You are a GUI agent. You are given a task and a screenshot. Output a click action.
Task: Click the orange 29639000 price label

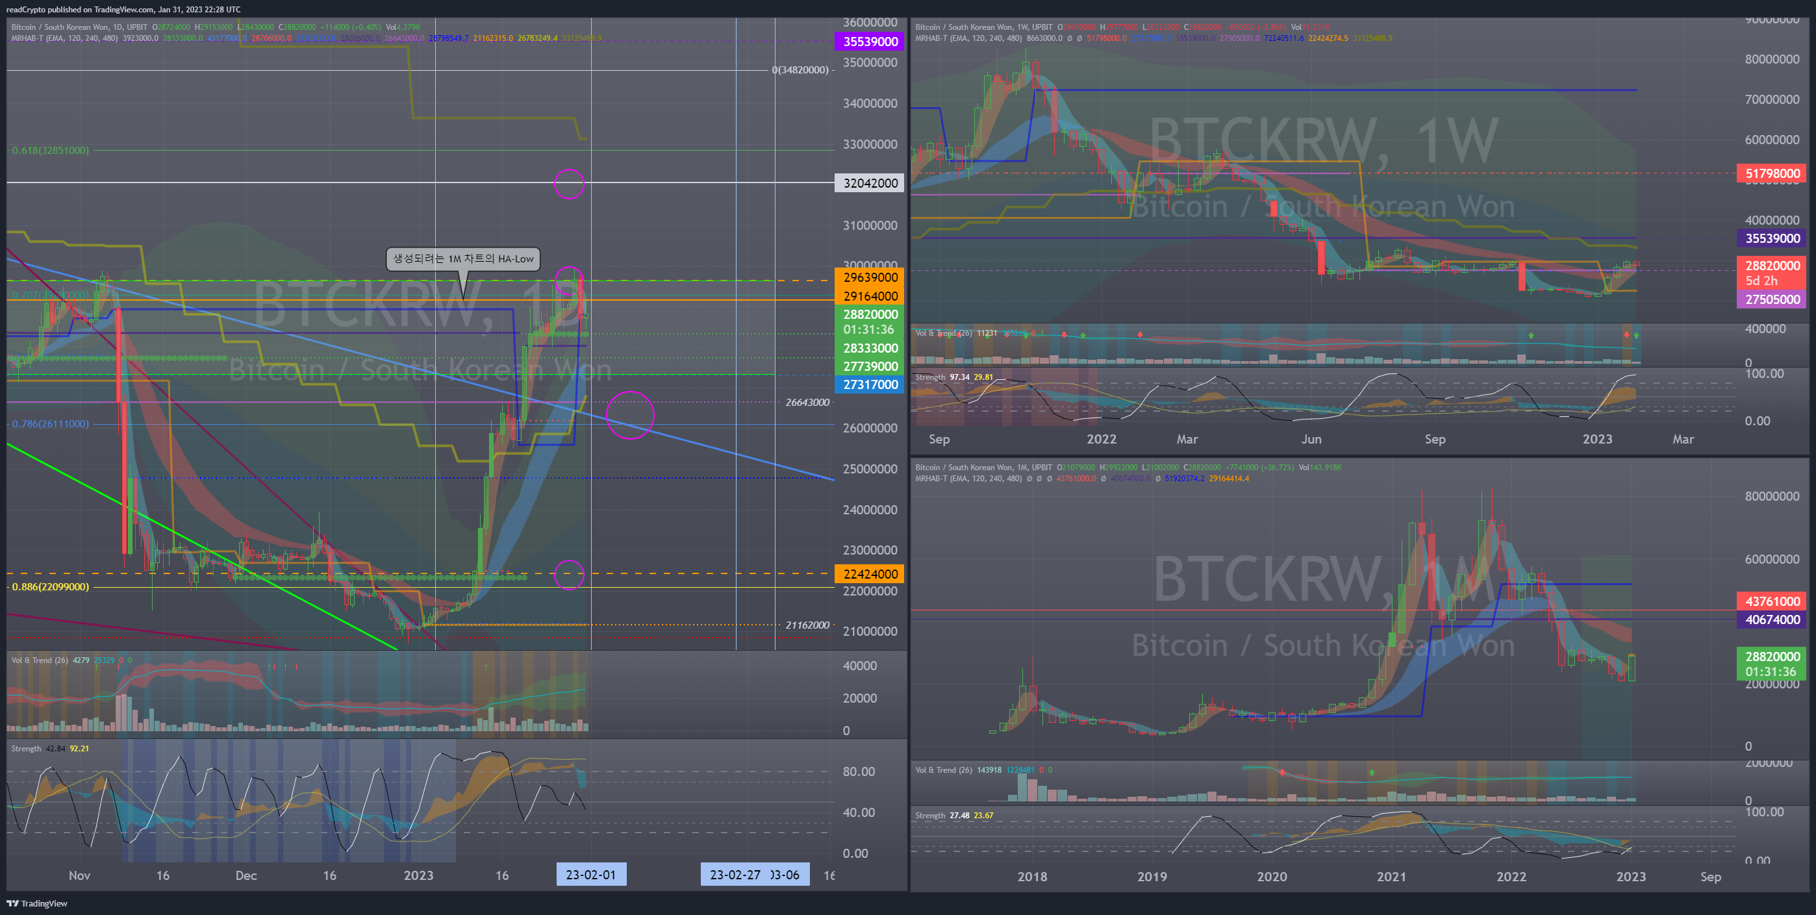870,277
